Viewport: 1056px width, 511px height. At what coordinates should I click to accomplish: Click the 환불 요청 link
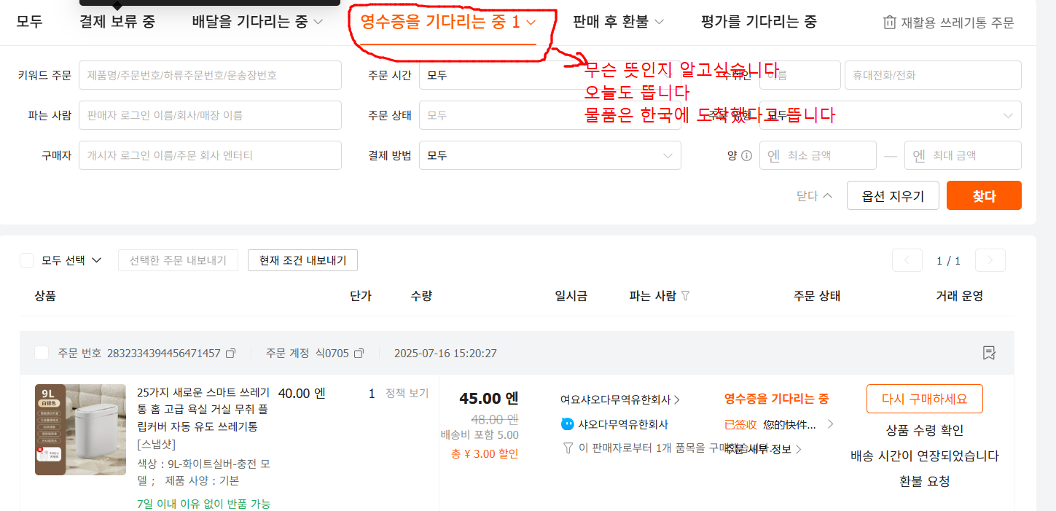(924, 481)
